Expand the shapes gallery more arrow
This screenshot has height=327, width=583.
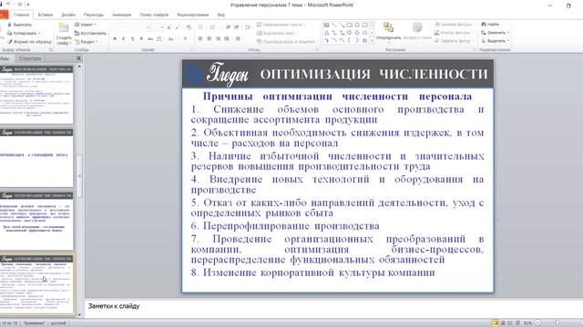coord(373,41)
